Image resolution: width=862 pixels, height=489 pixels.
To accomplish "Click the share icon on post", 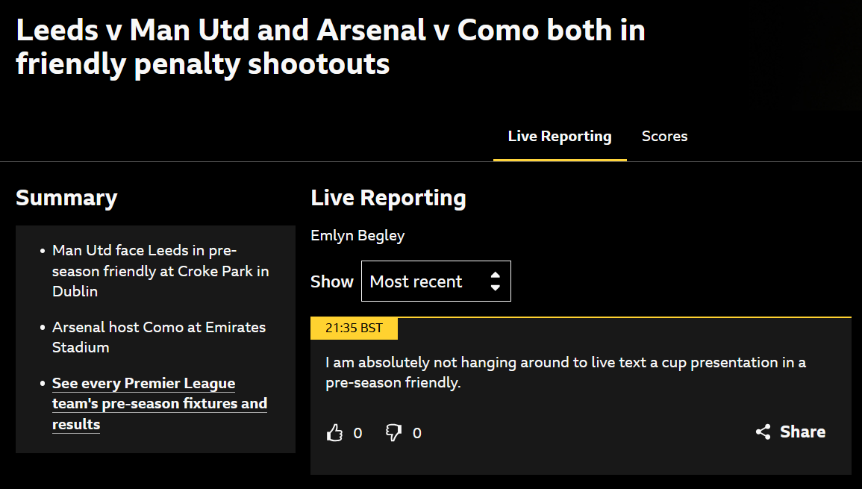I will (763, 432).
